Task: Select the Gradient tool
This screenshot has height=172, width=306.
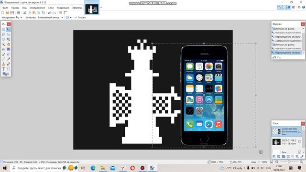Action: (x=9, y=49)
